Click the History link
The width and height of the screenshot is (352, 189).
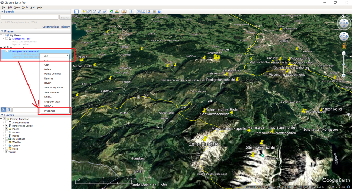65,27
